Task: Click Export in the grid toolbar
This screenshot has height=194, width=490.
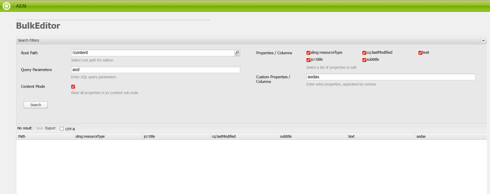Action: coord(50,128)
